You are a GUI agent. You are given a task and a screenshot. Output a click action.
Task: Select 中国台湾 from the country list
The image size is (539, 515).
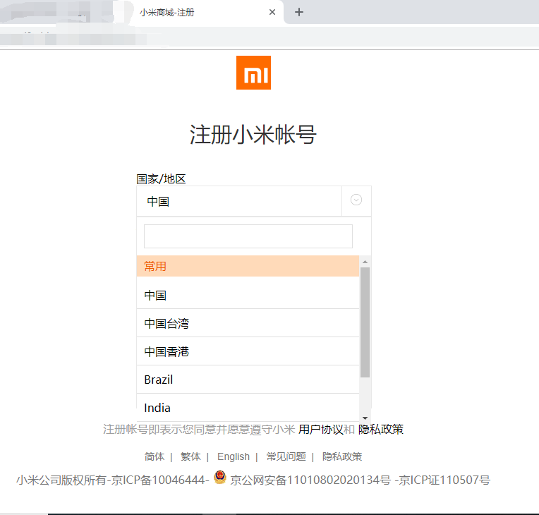pos(248,323)
